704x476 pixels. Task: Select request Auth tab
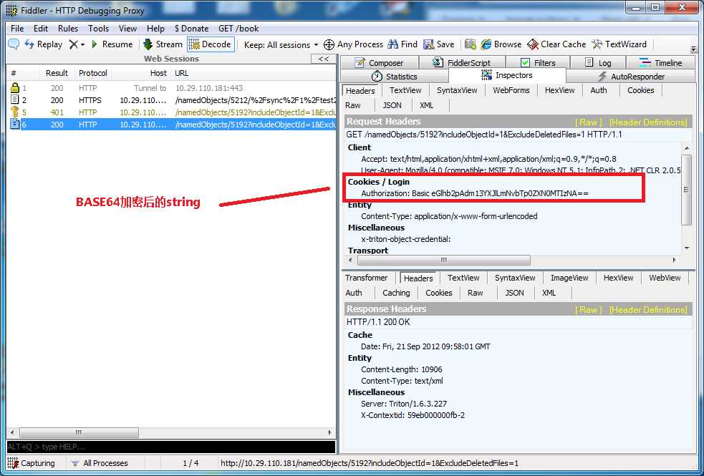pos(599,90)
